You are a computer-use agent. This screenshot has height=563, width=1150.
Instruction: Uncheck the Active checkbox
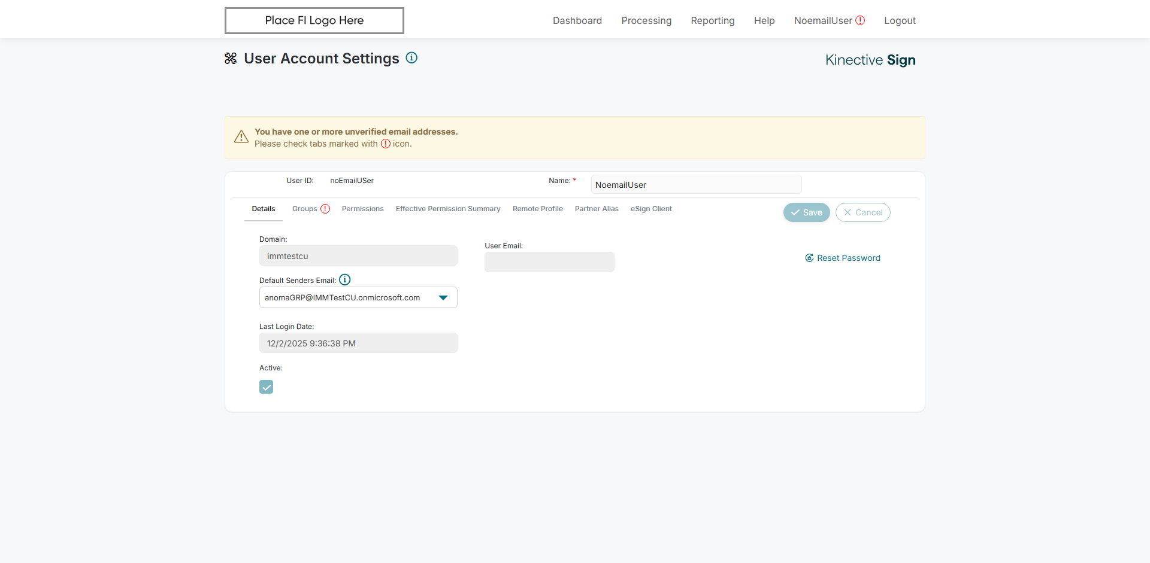coord(267,387)
